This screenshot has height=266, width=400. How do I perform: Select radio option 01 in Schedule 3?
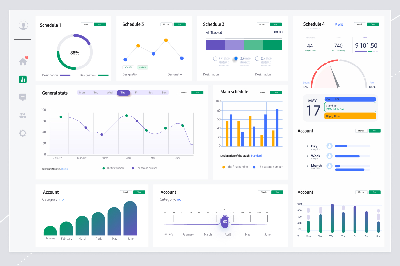[215, 59]
